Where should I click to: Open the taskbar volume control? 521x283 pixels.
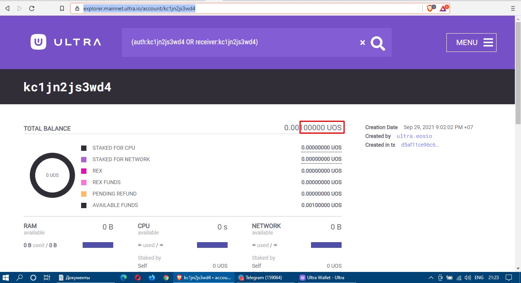pos(468,277)
